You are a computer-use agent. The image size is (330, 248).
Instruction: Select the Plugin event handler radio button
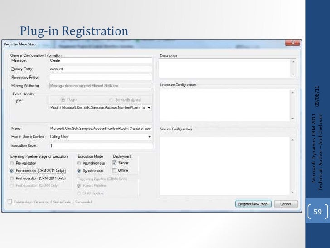[63, 100]
